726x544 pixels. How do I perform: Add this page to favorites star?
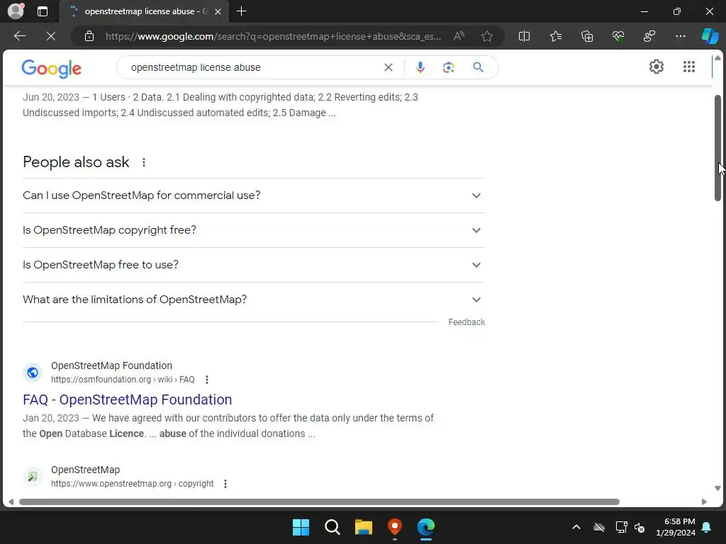[486, 36]
